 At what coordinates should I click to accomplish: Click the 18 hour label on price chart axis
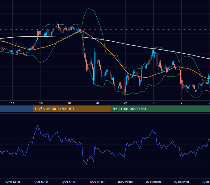click(x=69, y=103)
